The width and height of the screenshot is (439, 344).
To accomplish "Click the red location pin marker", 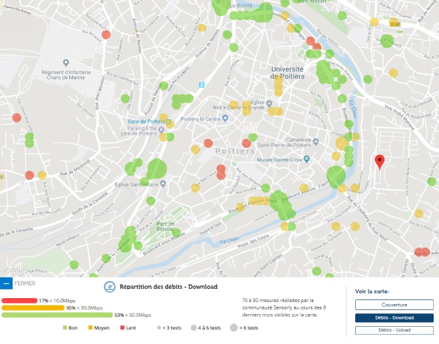I will tap(379, 161).
